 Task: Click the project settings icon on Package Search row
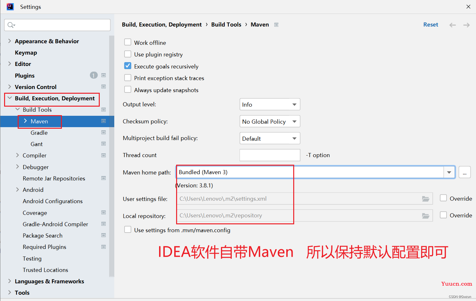point(104,235)
